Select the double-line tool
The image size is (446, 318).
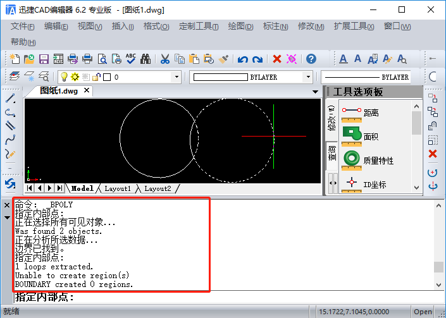click(x=10, y=126)
